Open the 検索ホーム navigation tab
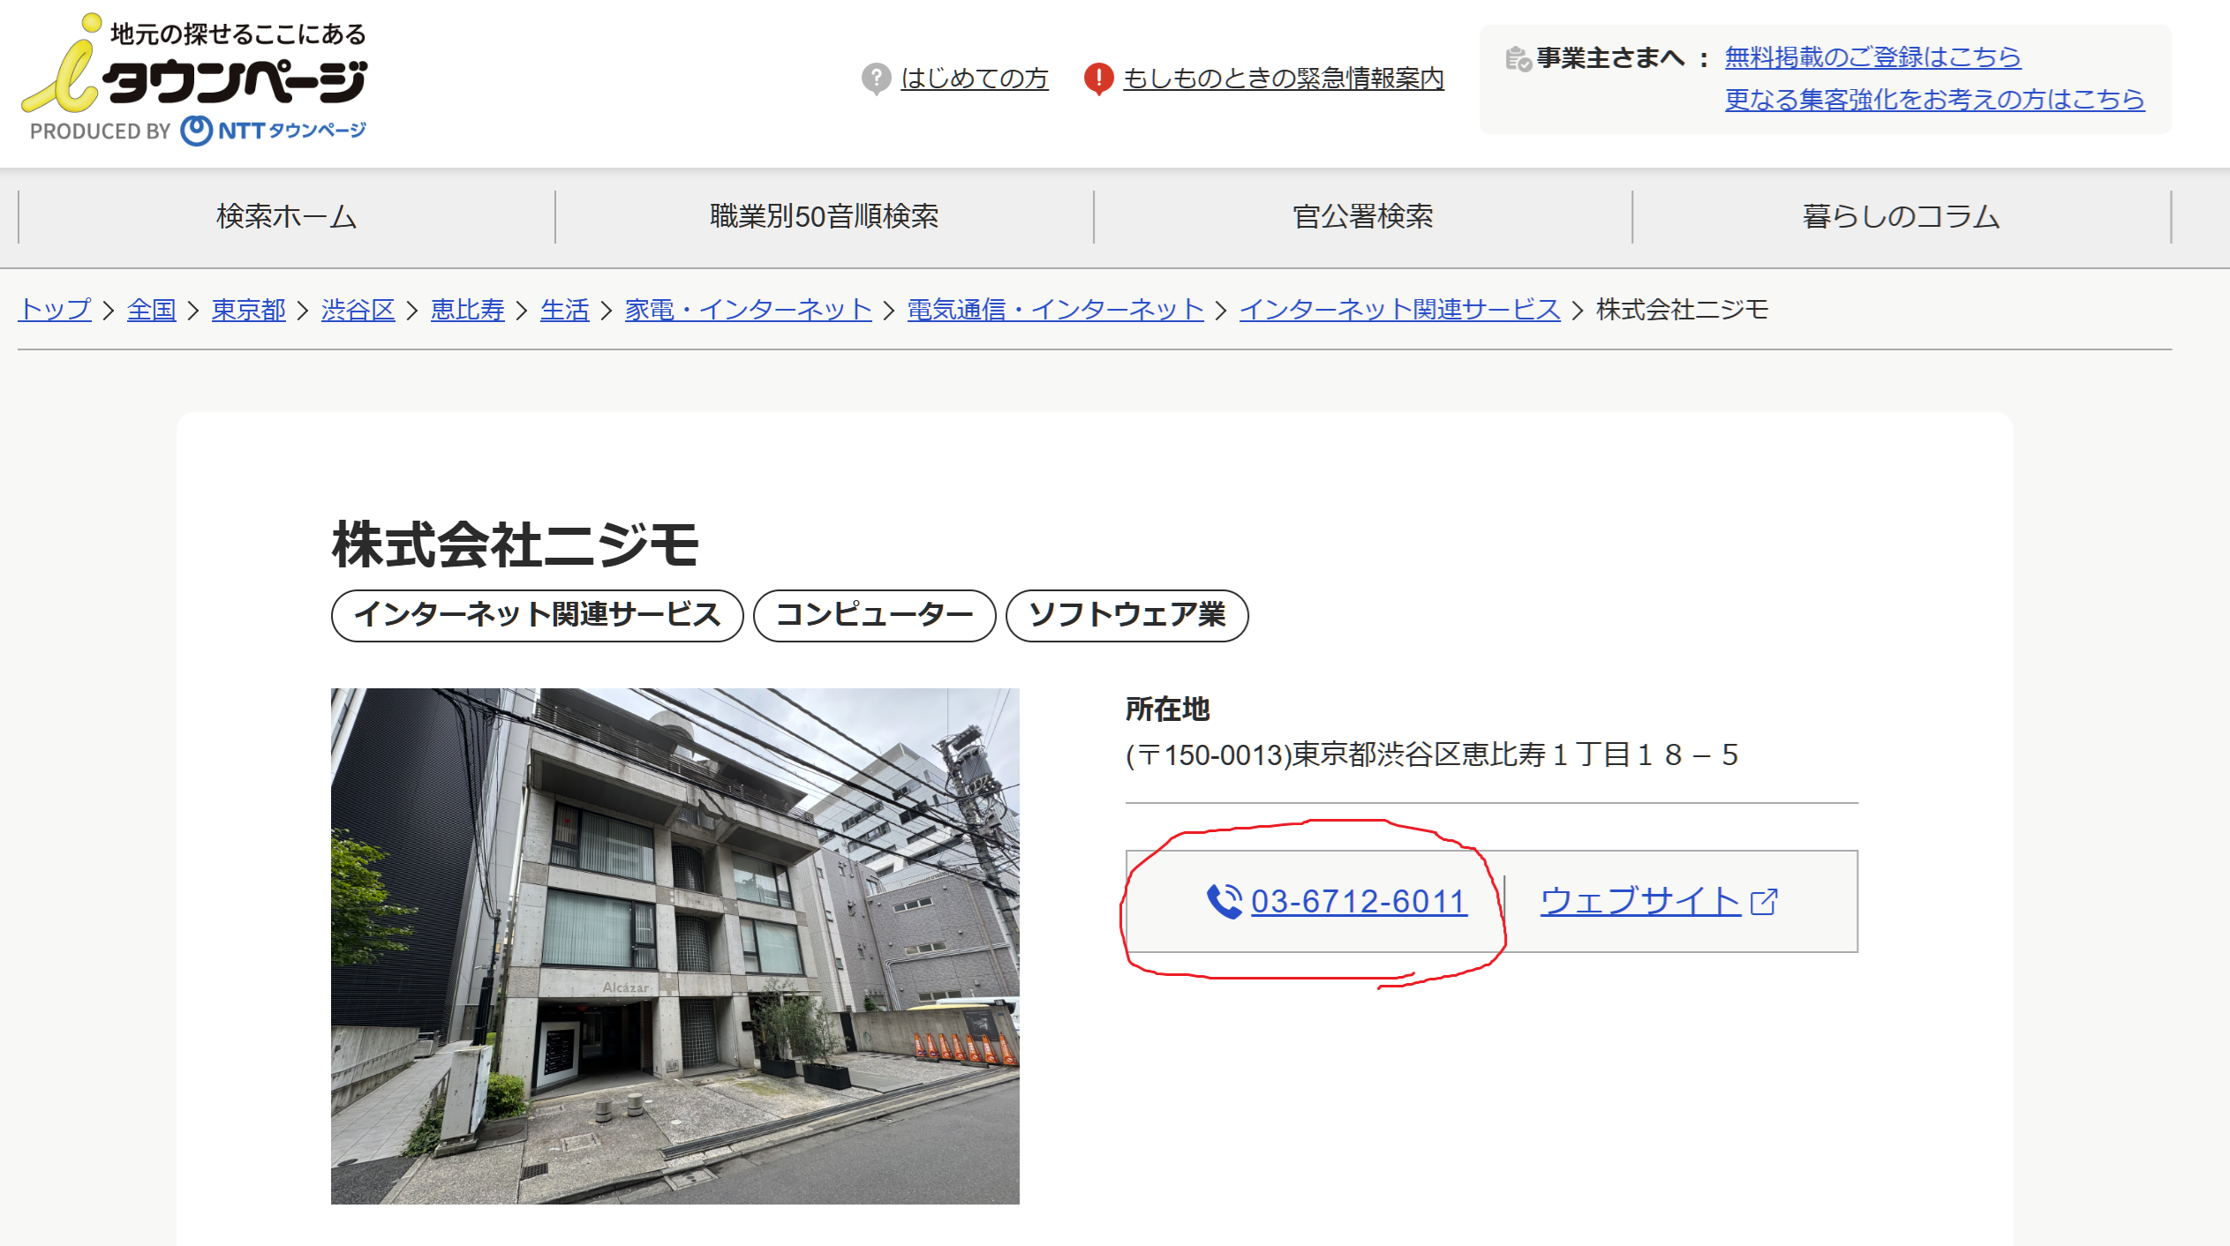2230x1246 pixels. (287, 216)
